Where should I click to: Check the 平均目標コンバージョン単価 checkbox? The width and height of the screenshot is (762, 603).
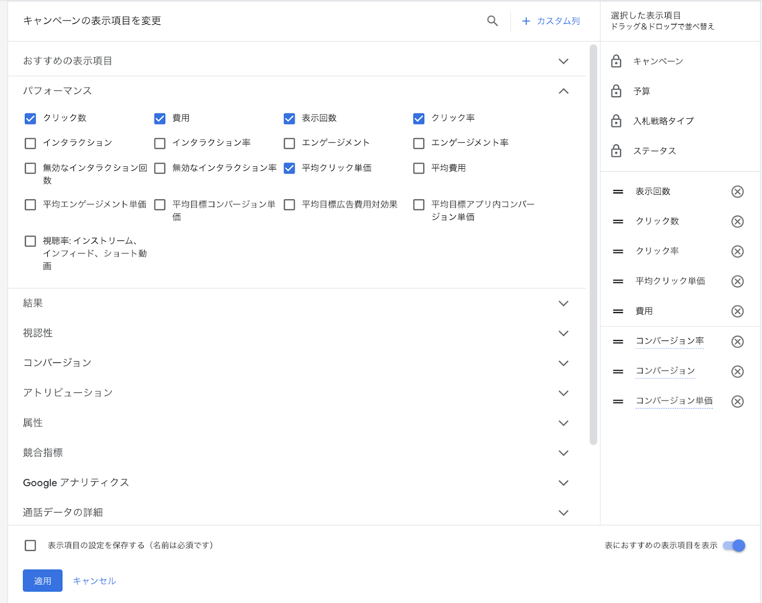coord(160,204)
